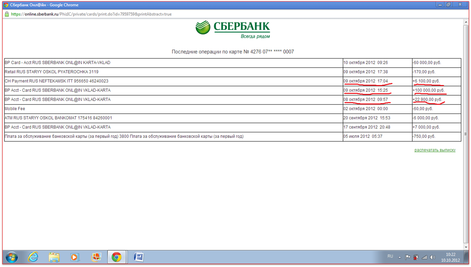Click the amount '-60 000,00 руб.'

(427, 63)
